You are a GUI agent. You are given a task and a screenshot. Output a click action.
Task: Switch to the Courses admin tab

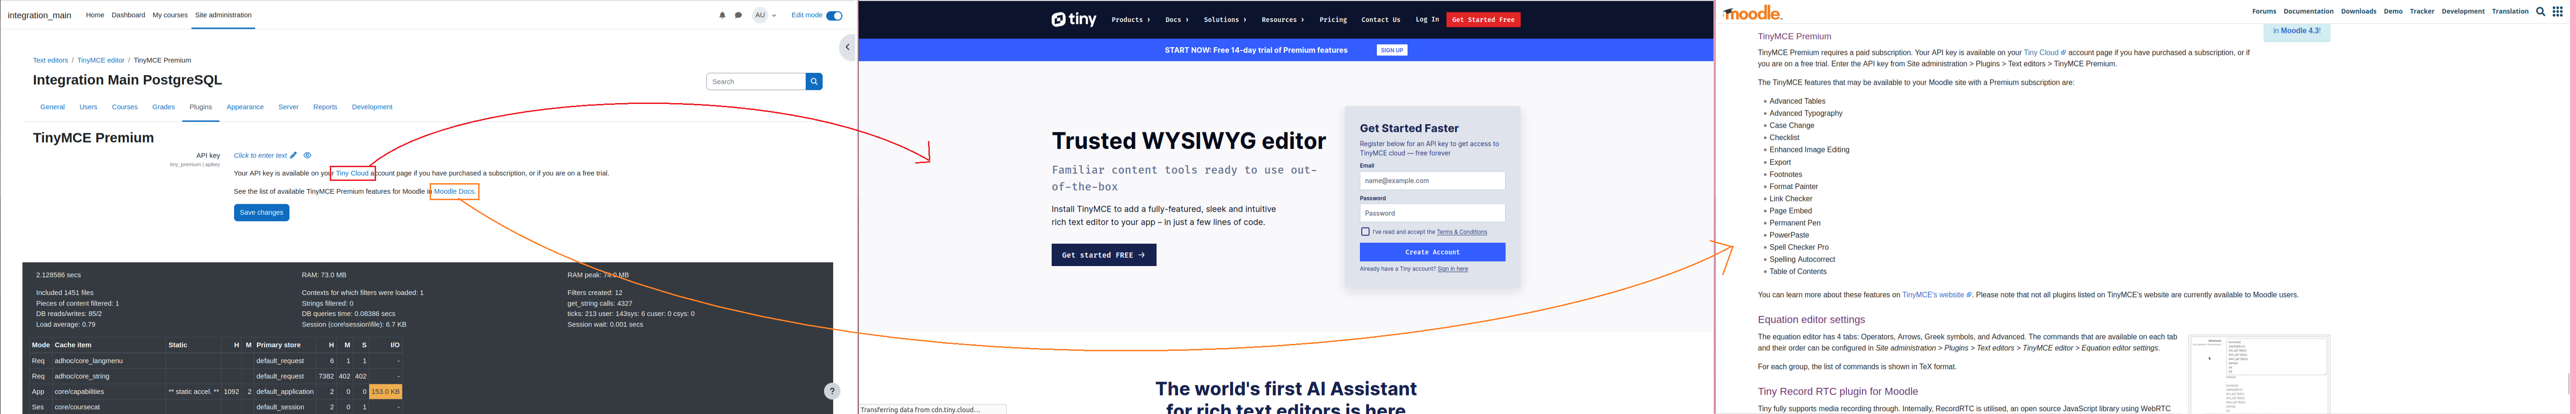pos(125,107)
